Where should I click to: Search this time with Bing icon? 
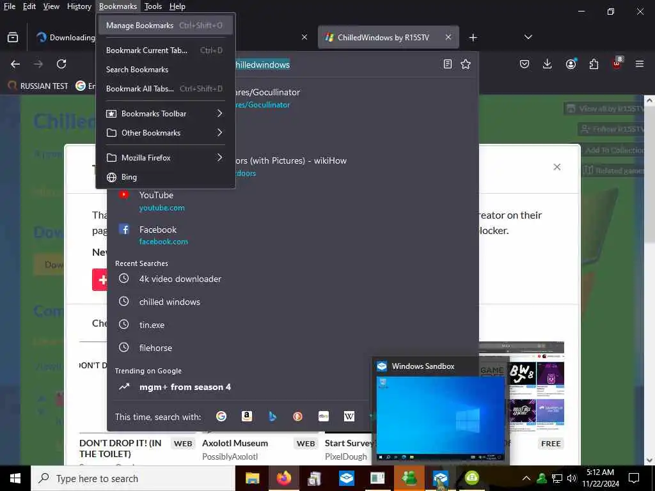272,416
